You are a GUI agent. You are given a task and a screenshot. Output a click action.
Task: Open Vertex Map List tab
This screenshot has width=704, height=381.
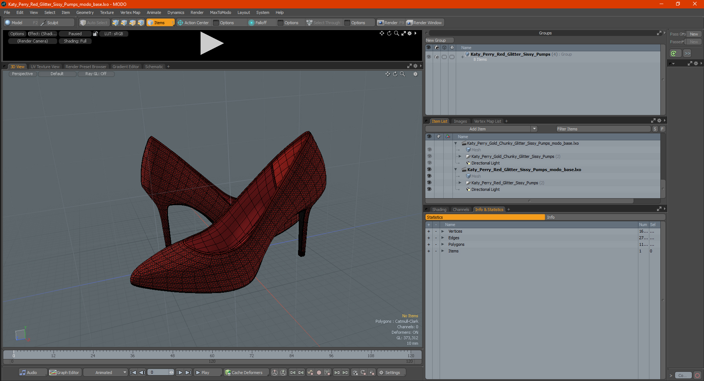(x=487, y=121)
